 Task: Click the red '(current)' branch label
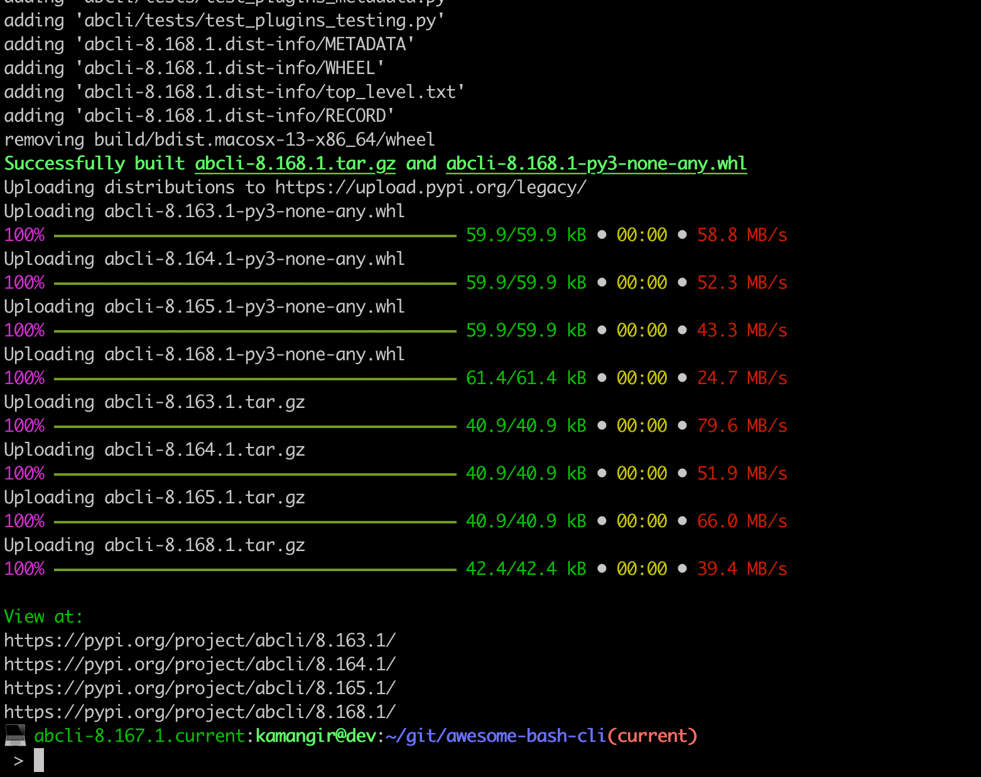point(653,736)
